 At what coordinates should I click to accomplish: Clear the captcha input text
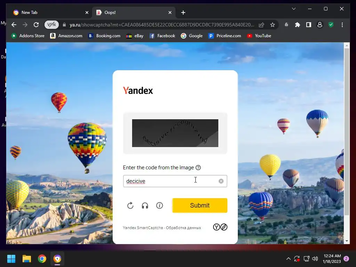tap(221, 181)
